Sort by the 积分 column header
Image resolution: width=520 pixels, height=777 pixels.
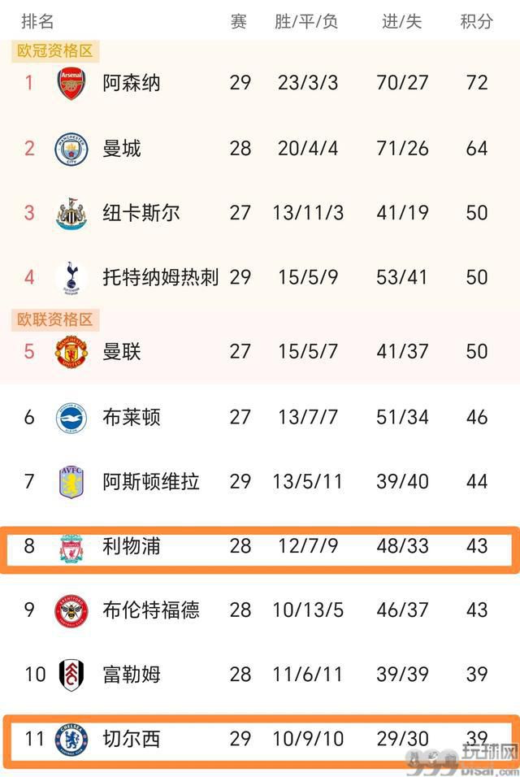[476, 21]
